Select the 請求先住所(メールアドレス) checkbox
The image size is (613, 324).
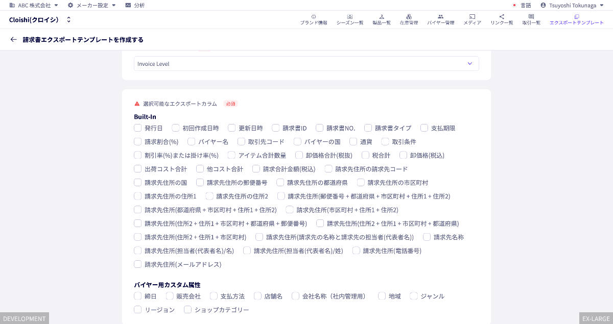pos(138,264)
